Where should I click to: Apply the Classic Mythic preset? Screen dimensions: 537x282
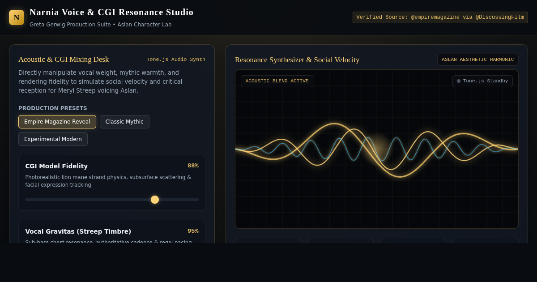[124, 122]
